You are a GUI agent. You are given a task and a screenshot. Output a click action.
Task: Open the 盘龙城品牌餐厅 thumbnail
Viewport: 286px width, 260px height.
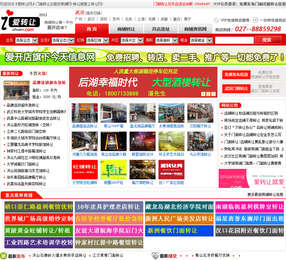click(142, 113)
